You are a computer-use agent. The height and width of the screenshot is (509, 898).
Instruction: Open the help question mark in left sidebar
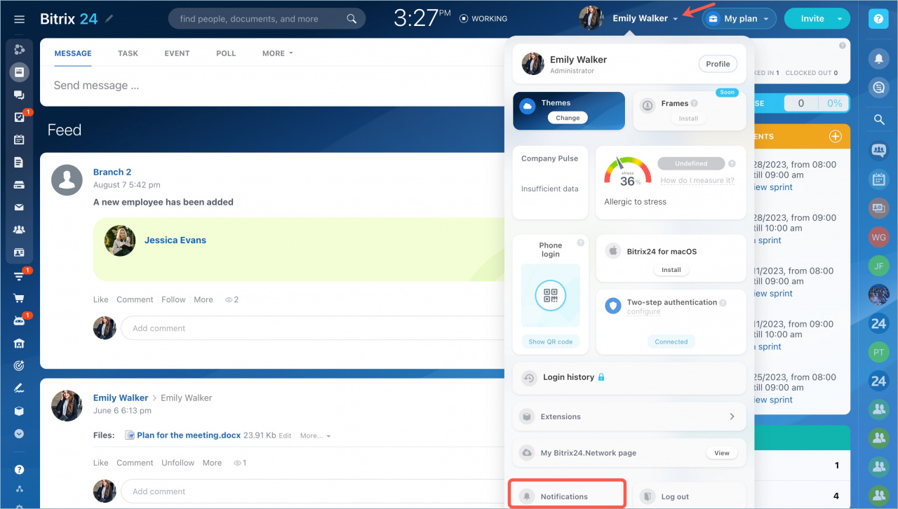(x=20, y=470)
